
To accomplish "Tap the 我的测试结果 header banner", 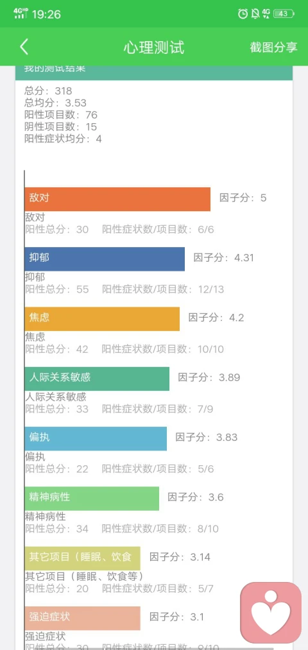I will coord(154,73).
